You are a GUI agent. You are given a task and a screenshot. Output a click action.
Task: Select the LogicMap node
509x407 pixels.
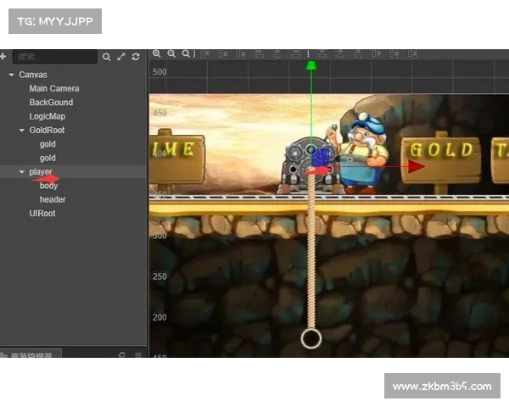(48, 116)
